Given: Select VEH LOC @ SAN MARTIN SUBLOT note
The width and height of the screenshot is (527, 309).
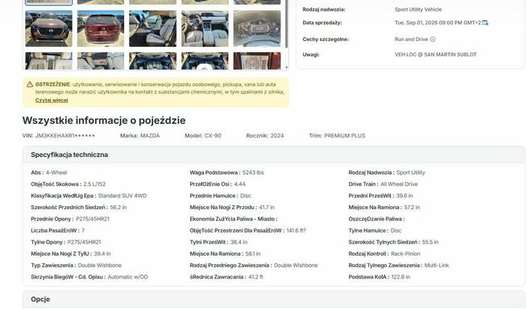Looking at the screenshot, I should pyautogui.click(x=436, y=55).
